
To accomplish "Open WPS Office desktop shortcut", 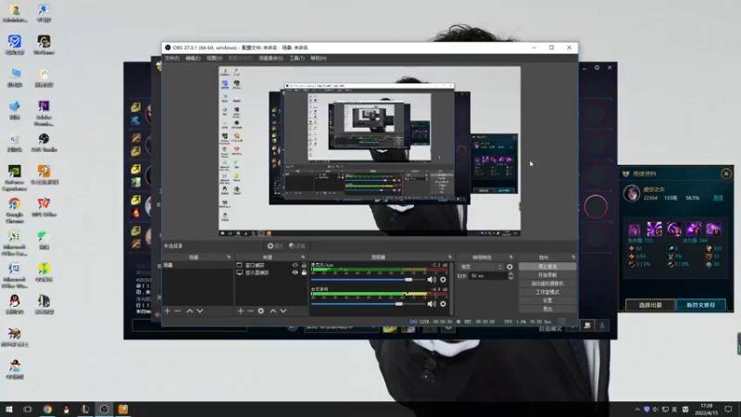I will [44, 207].
